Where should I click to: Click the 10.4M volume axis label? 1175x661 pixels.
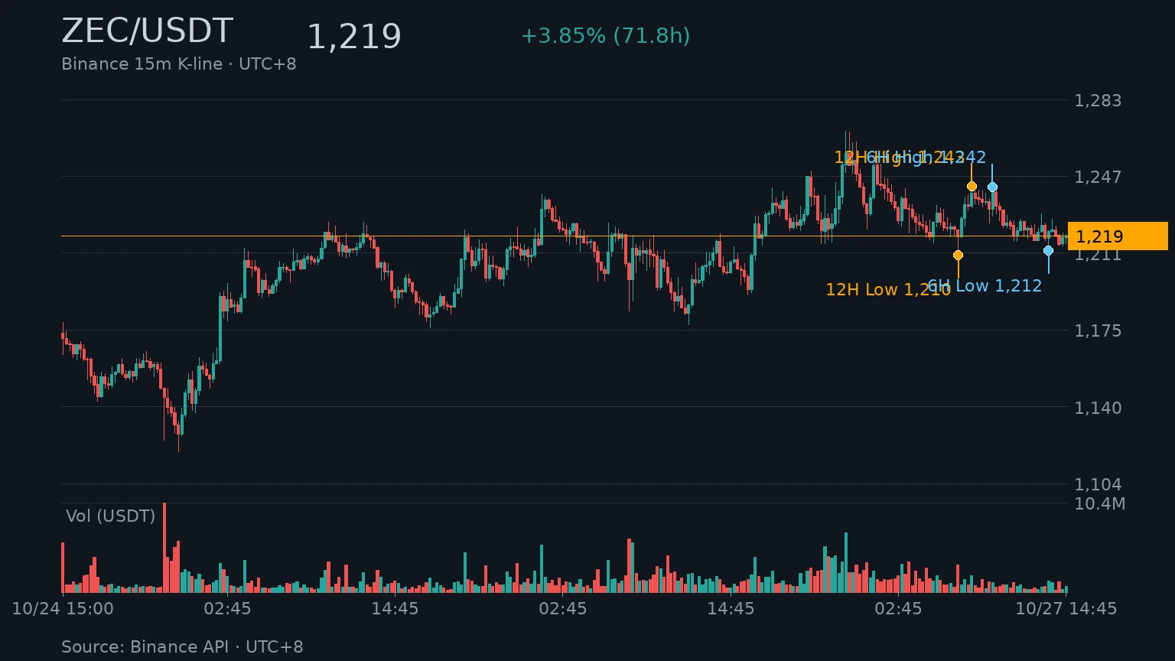pyautogui.click(x=1099, y=503)
